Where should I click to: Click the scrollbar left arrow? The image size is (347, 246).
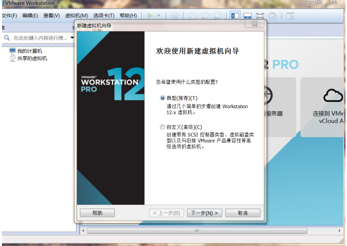tap(83, 231)
